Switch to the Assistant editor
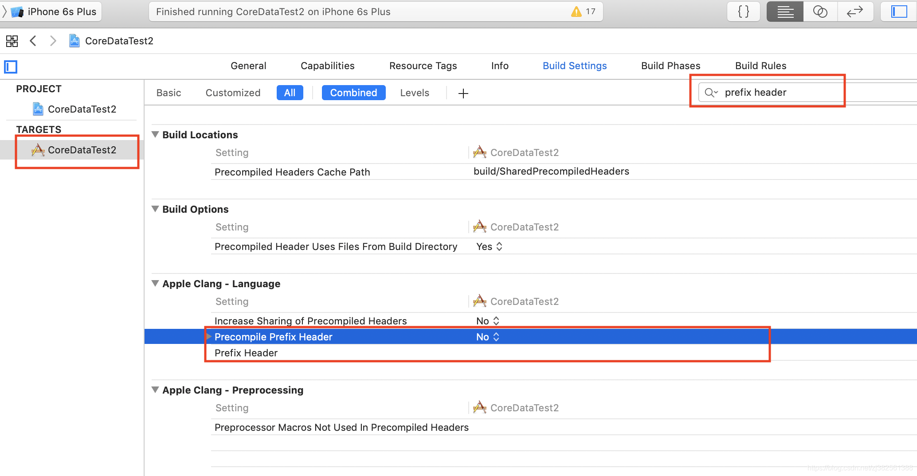917x476 pixels. [820, 12]
